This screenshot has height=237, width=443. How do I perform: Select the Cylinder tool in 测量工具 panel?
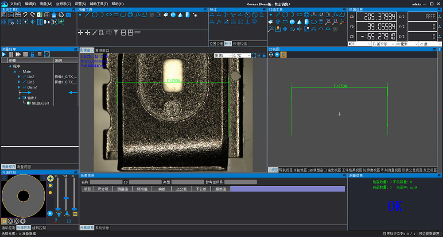[187, 15]
